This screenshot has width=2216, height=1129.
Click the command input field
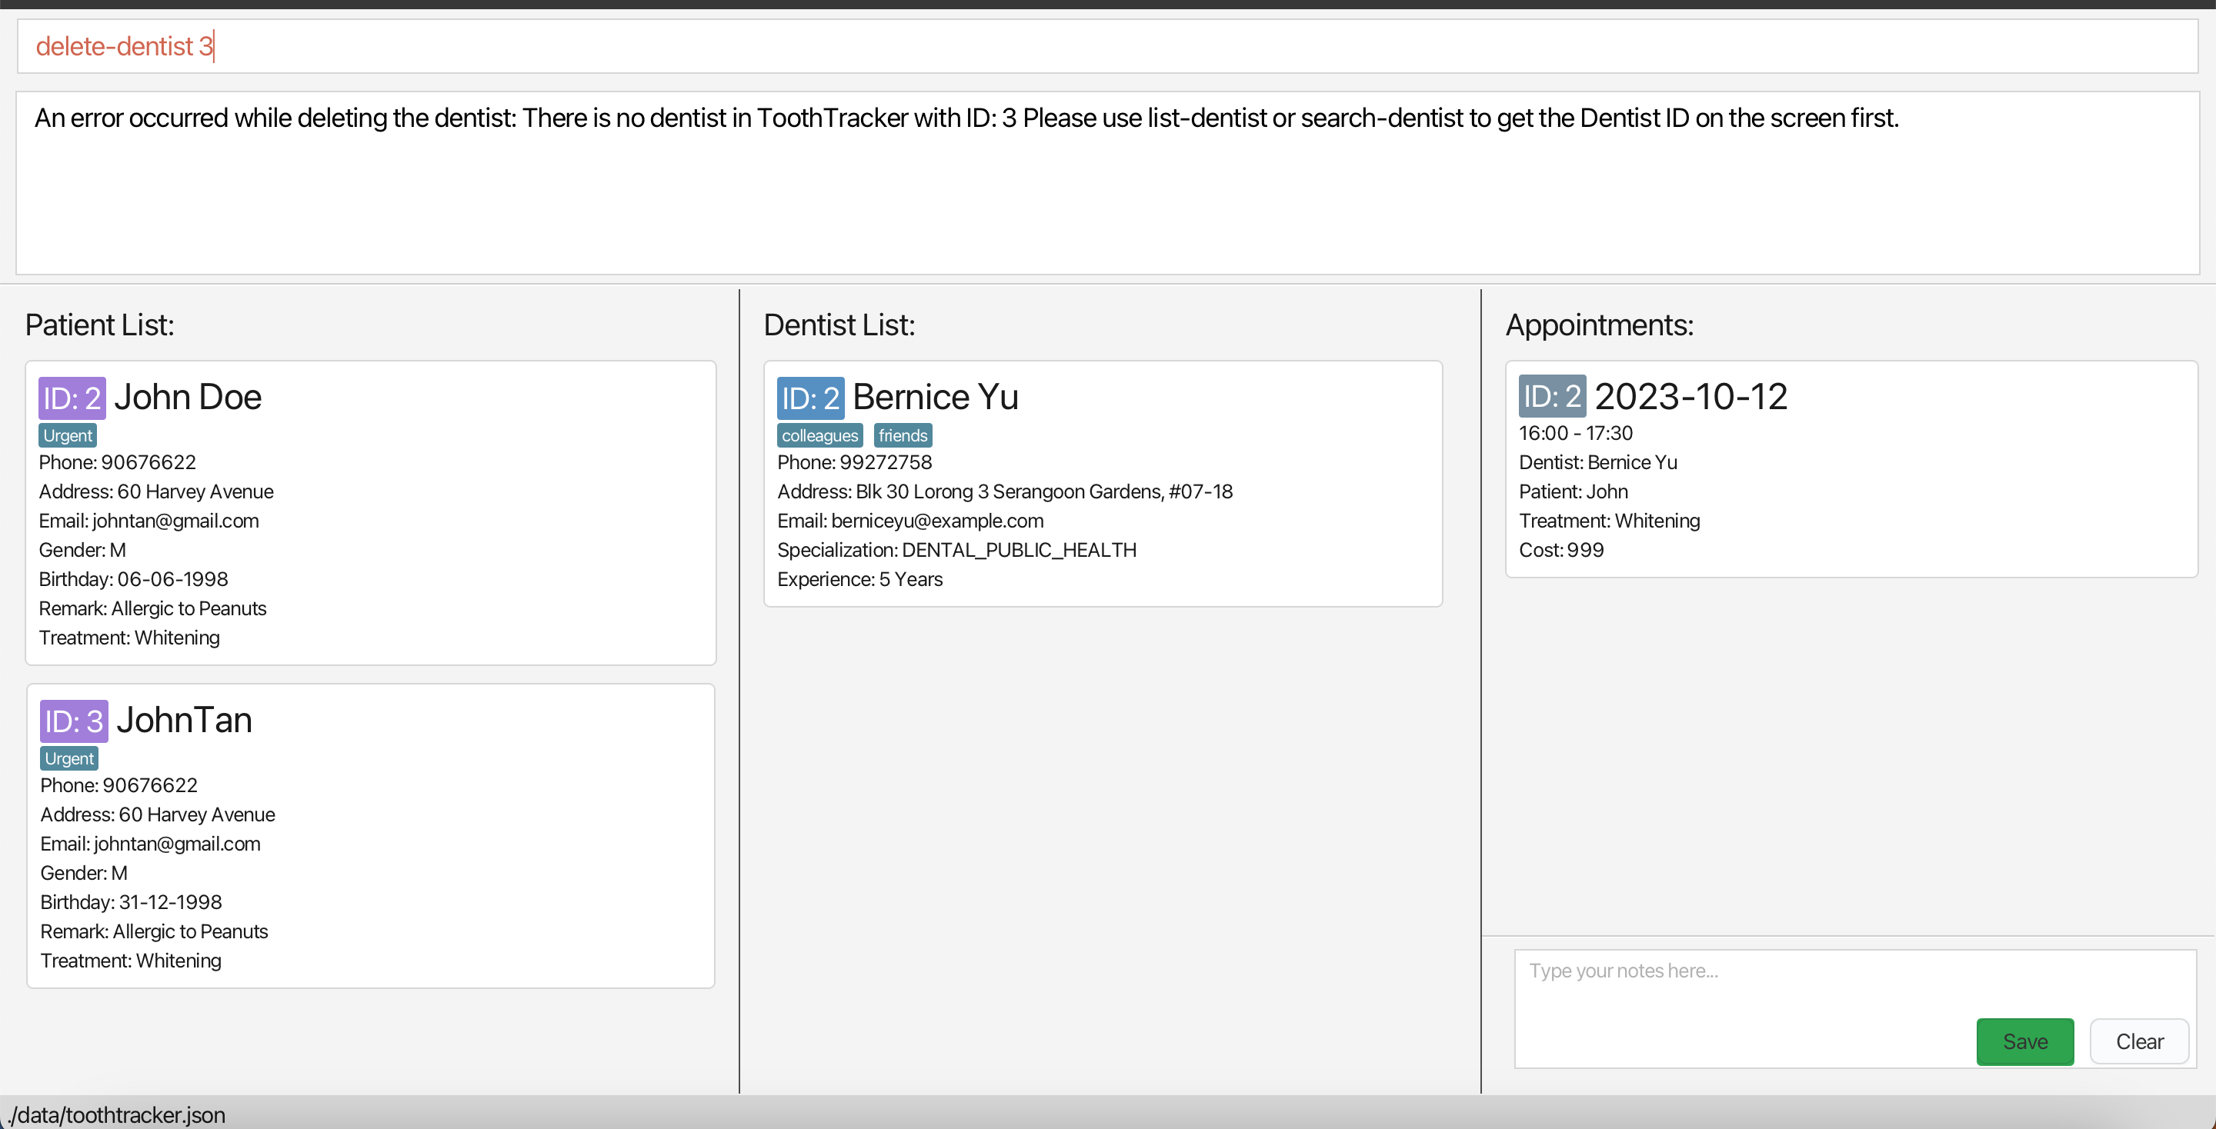[1106, 46]
